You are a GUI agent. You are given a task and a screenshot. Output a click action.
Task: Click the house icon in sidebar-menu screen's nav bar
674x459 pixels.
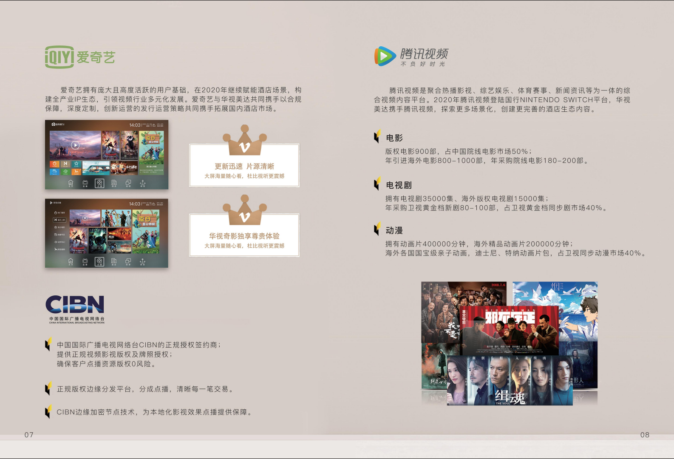(x=71, y=261)
